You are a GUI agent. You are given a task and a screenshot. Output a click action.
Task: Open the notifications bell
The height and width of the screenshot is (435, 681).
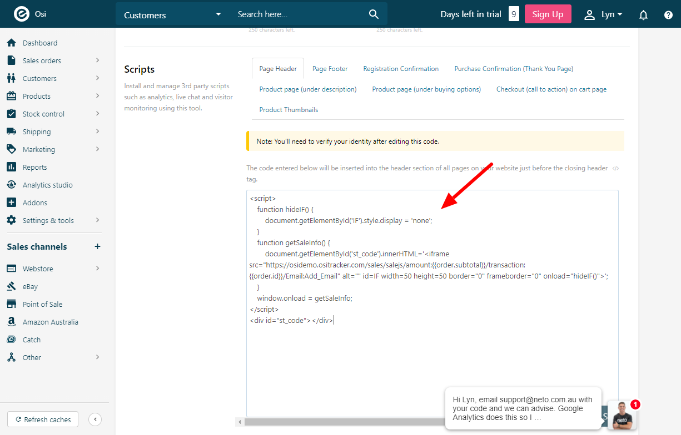point(643,15)
